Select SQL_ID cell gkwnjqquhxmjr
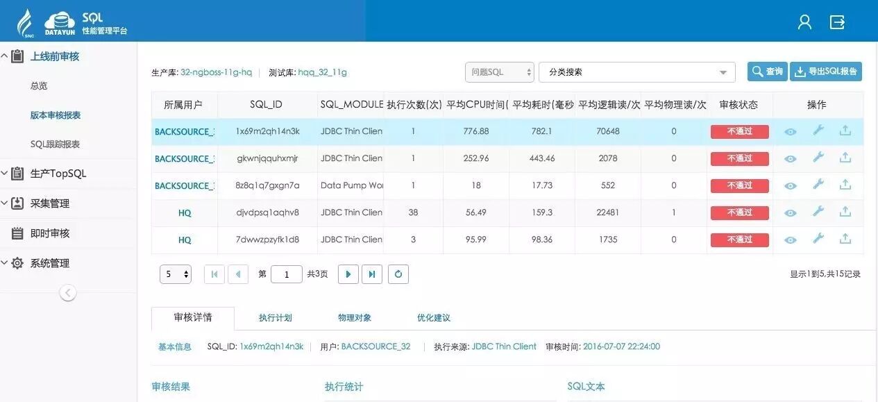878x402 pixels. click(267, 158)
